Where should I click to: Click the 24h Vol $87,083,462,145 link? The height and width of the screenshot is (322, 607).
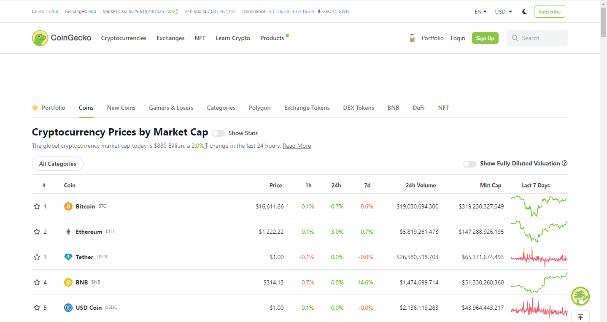[219, 11]
